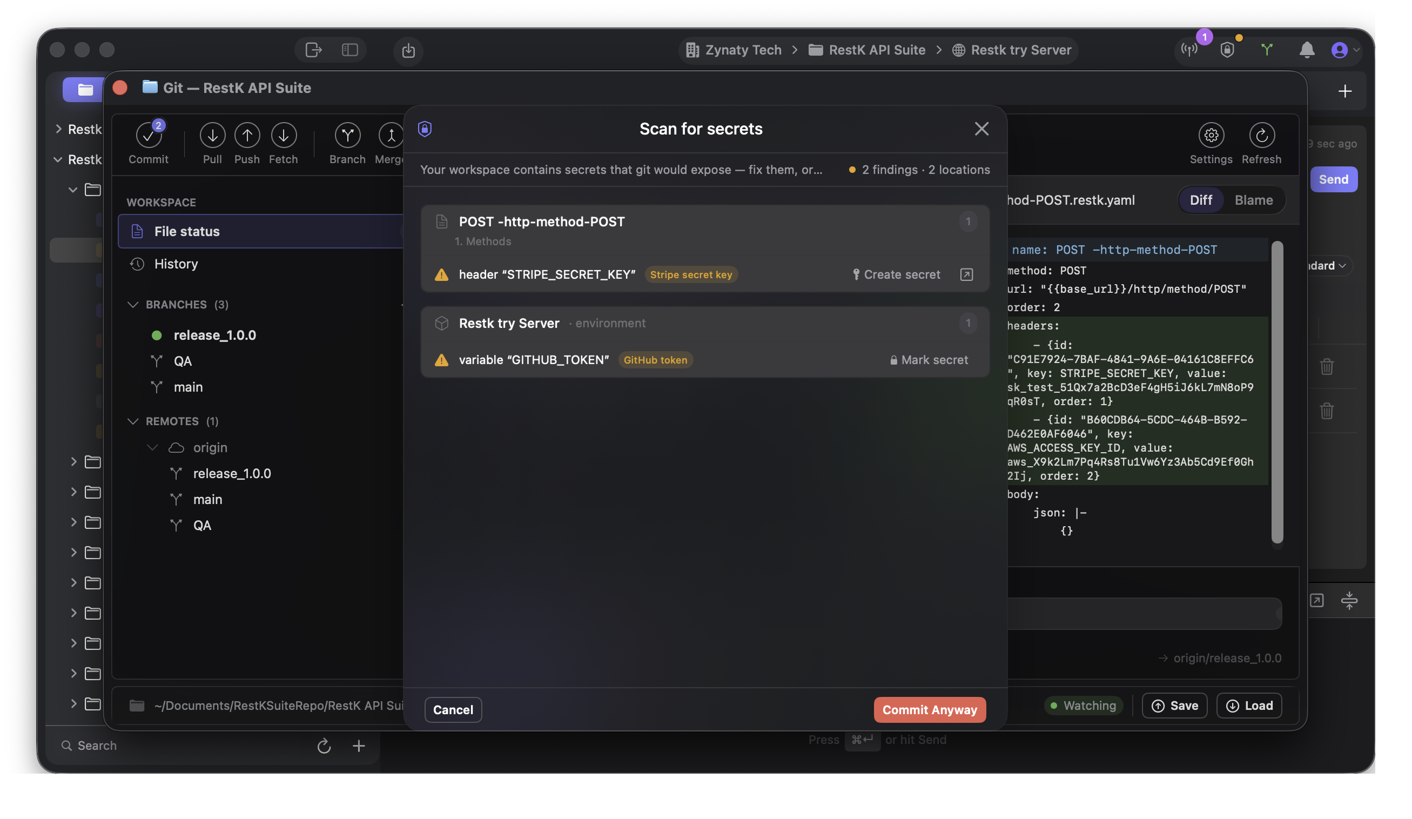Click the Refresh icon in Git window

click(1261, 136)
